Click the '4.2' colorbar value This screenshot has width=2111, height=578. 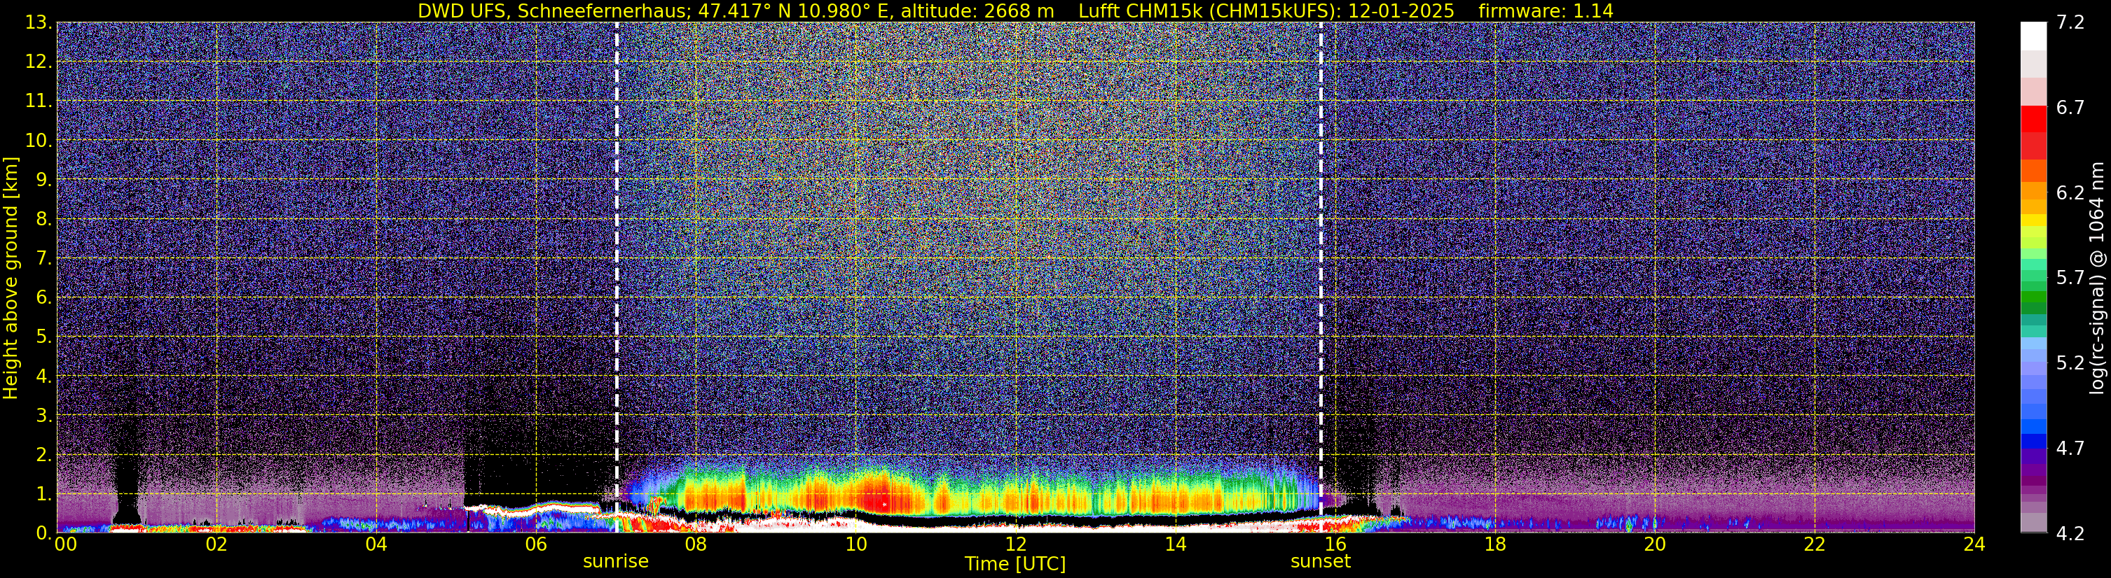click(2070, 534)
